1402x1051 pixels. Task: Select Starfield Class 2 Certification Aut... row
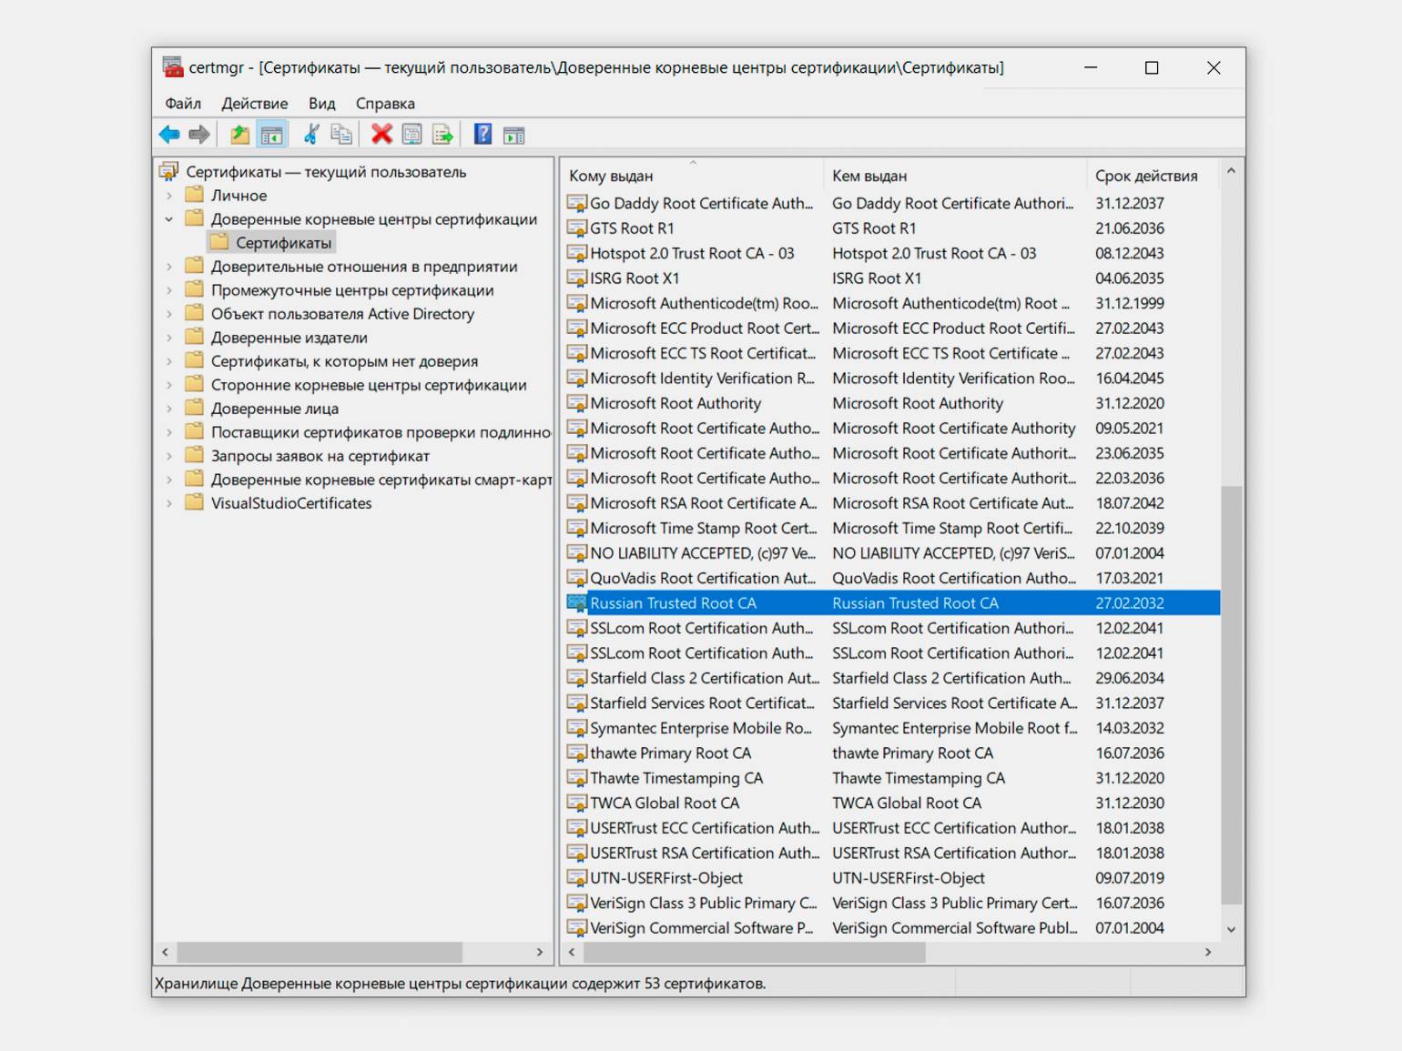click(892, 678)
